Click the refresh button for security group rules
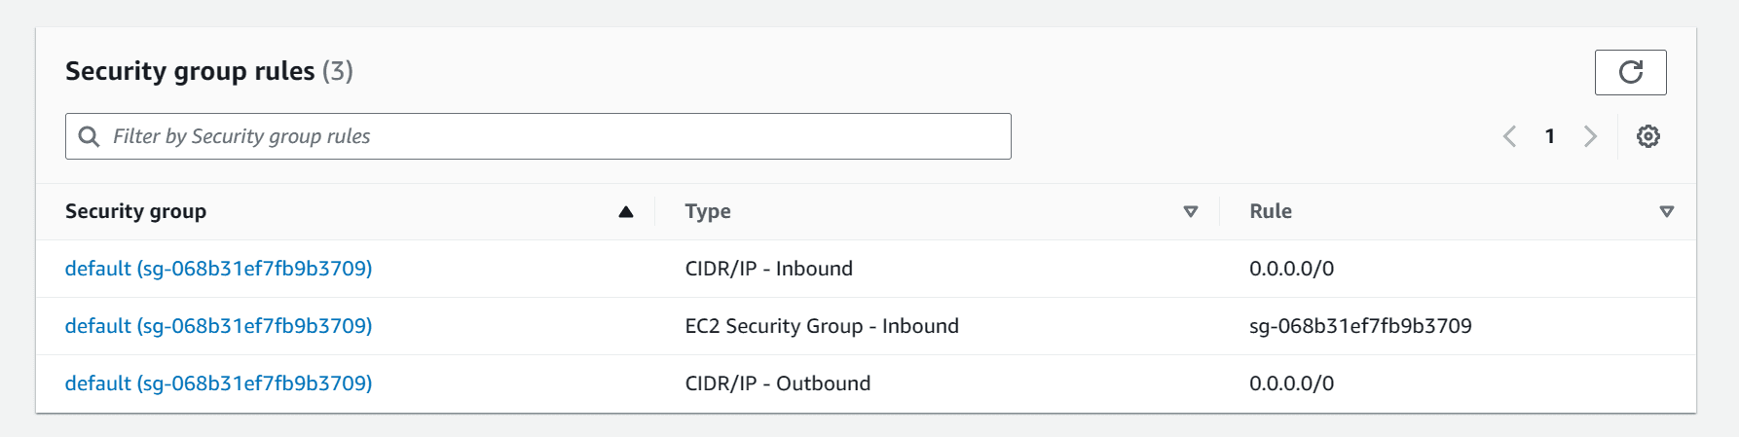The height and width of the screenshot is (437, 1739). [1630, 72]
